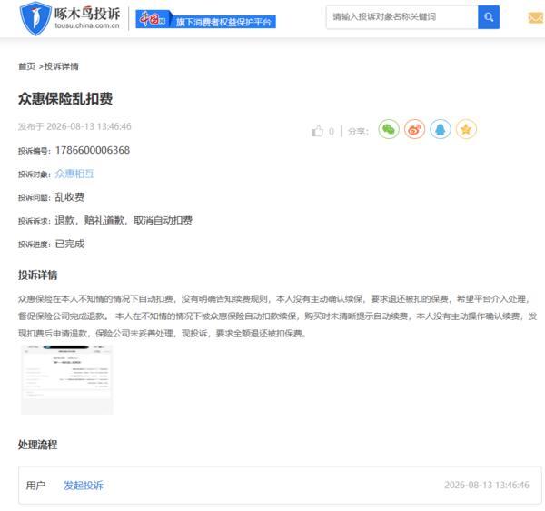Click the 处理流程 section heading

coord(37,445)
